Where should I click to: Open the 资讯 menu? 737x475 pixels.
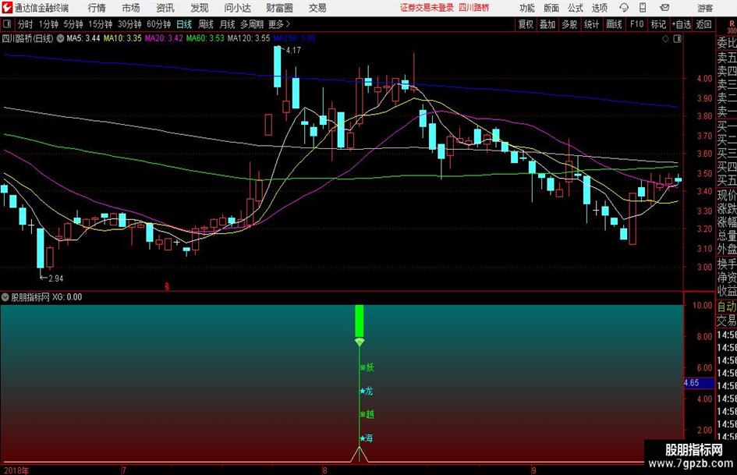coord(165,8)
